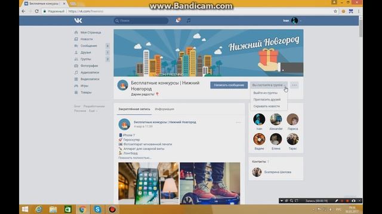The width and height of the screenshot is (382, 214).
Task: Click the Блог footer link
Action: (77, 106)
